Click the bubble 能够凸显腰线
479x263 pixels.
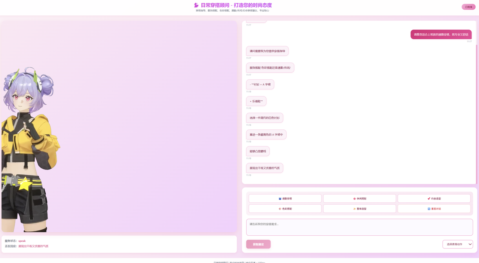(258, 151)
